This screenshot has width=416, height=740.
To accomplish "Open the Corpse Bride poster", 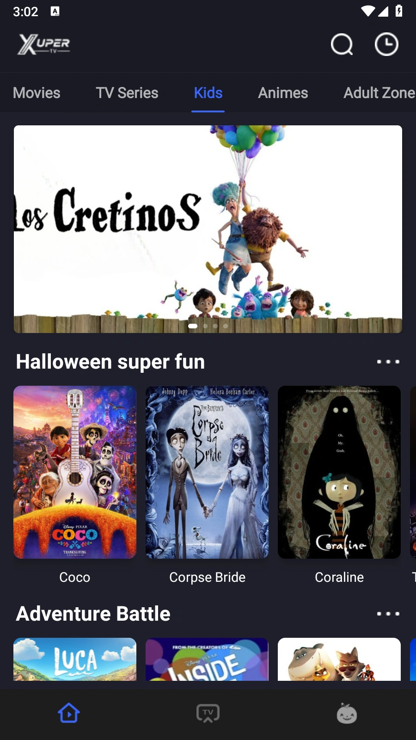I will point(207,472).
